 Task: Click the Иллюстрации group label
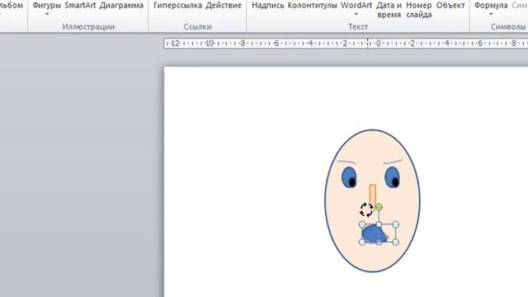(88, 26)
